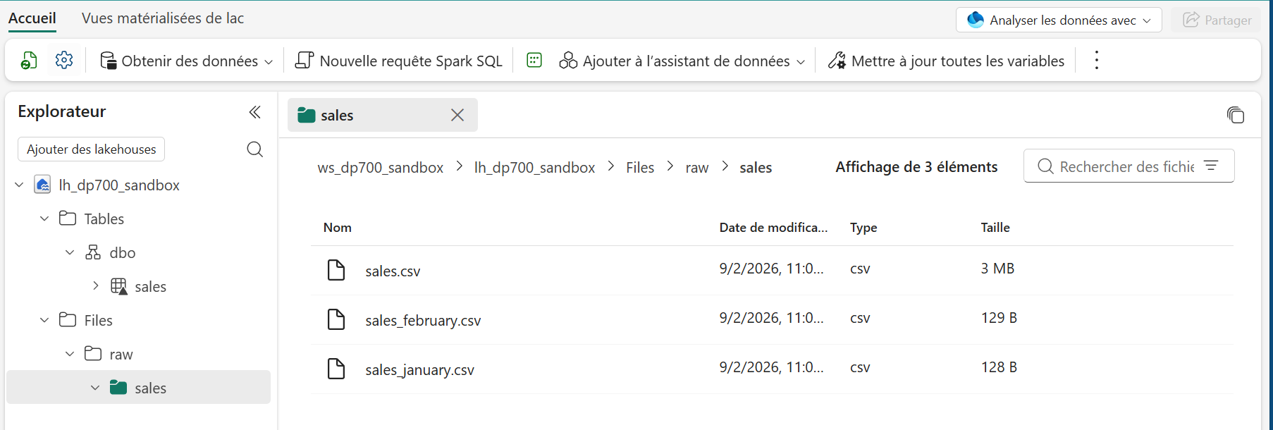
Task: Click Nouvelle requête Spark SQL
Action: coord(399,61)
